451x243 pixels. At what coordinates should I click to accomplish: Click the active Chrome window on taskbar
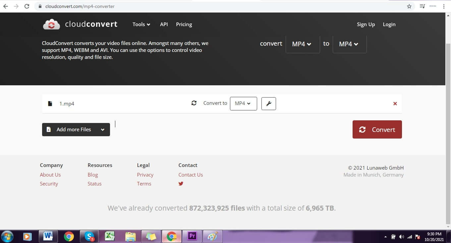172,236
